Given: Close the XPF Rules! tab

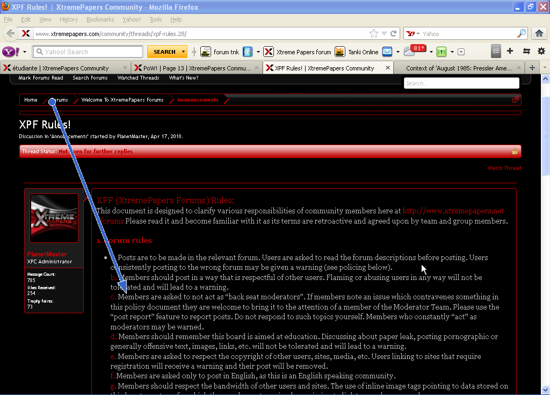Looking at the screenshot, I should [388, 68].
